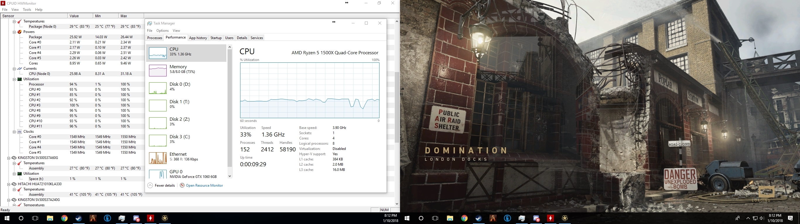Open the Details tab in Task Manager

click(x=242, y=38)
